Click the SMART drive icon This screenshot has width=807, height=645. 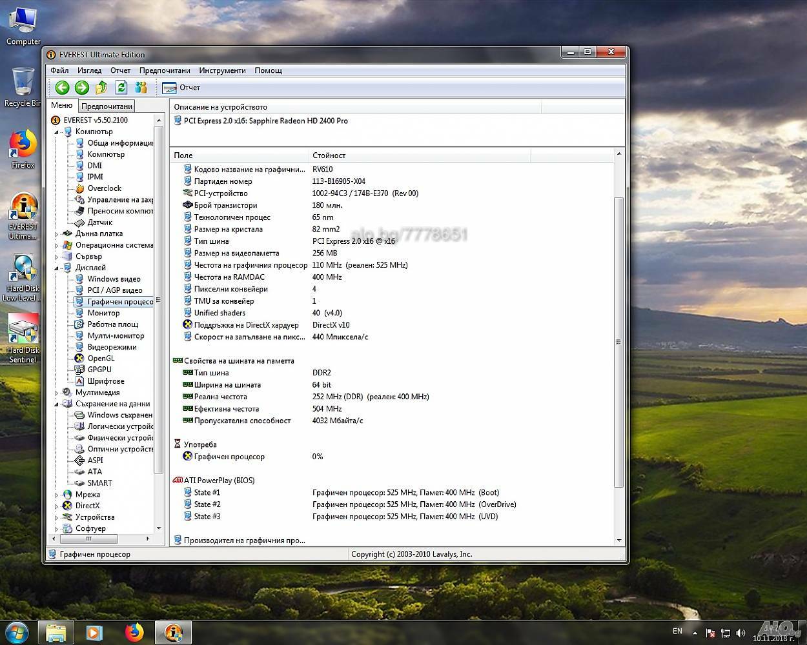coord(79,483)
